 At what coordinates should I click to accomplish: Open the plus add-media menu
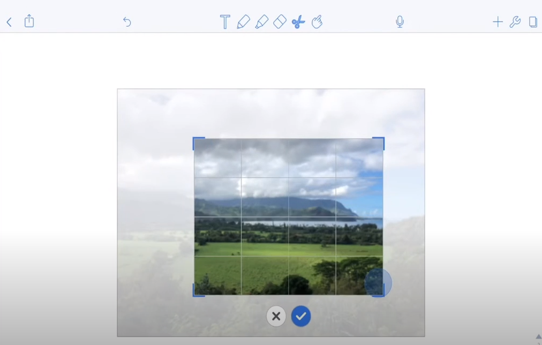(x=498, y=22)
